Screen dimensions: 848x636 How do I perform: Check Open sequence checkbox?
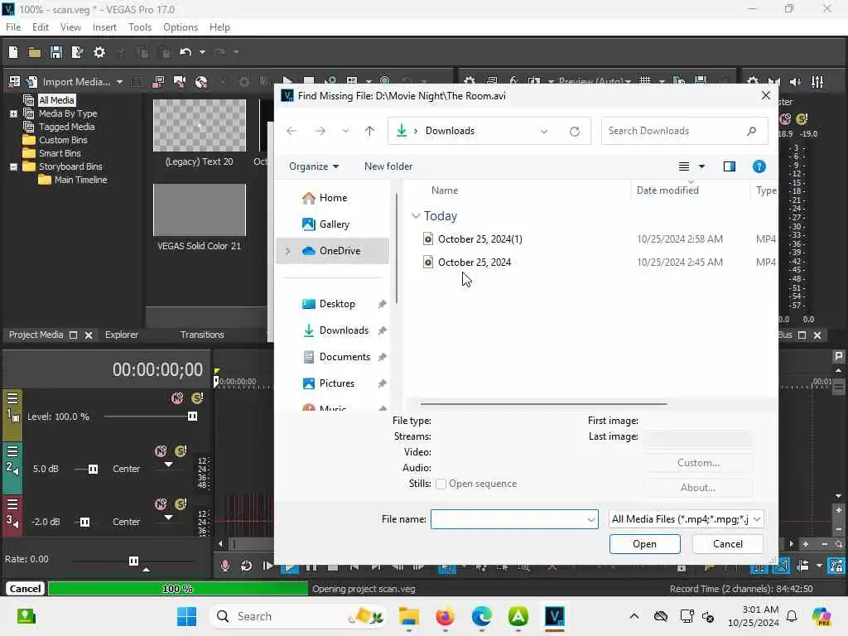(x=441, y=484)
